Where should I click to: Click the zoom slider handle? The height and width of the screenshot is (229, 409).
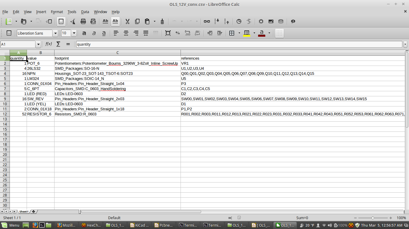[372, 218]
